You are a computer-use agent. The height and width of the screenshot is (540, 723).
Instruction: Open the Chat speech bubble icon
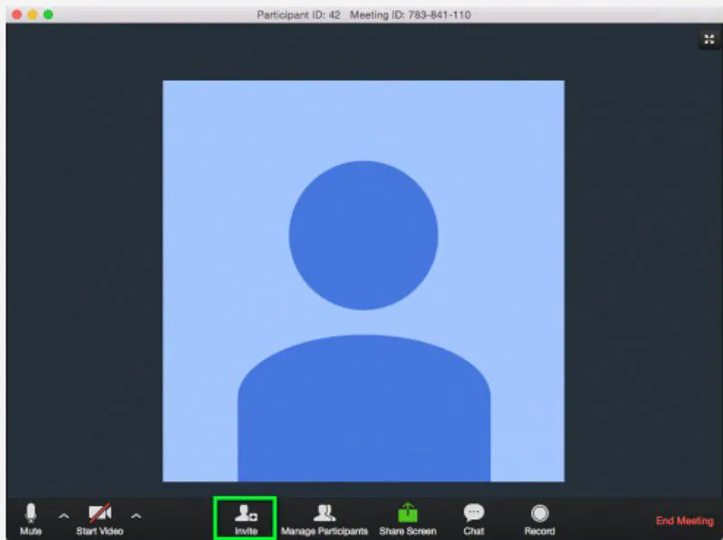pyautogui.click(x=474, y=513)
